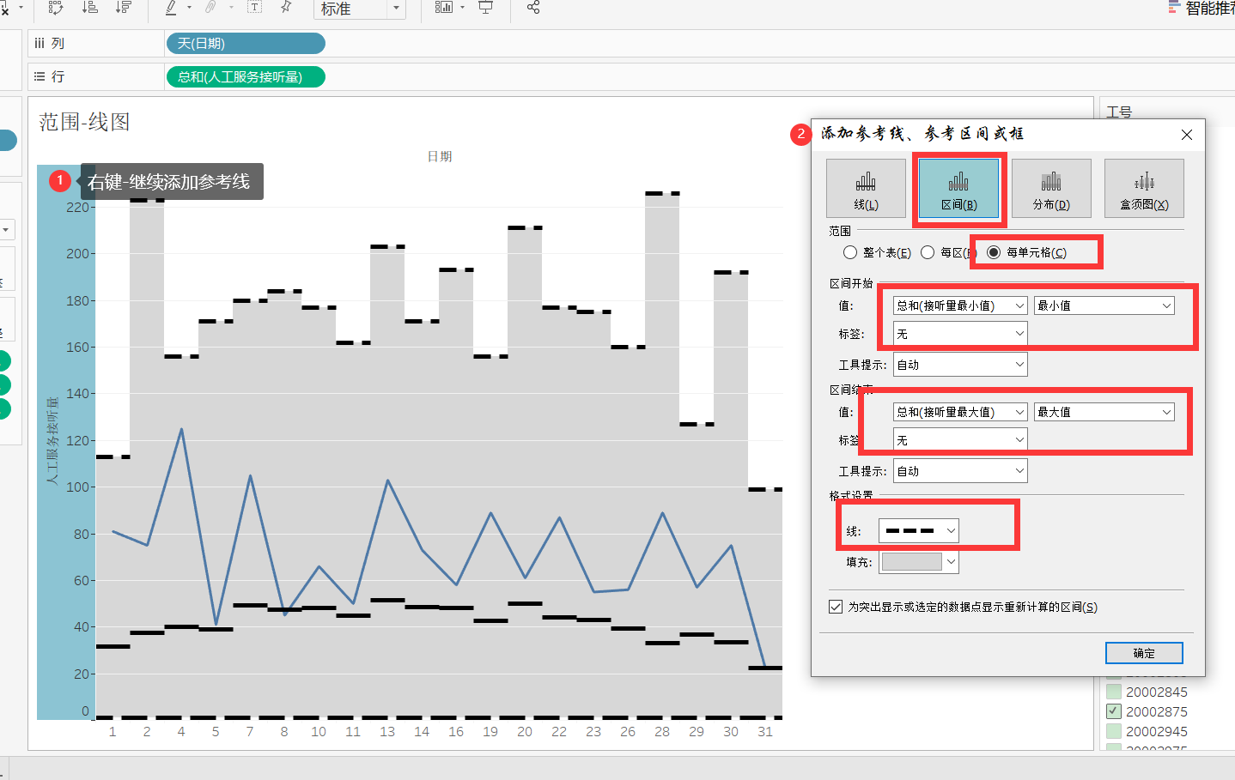Screen dimensions: 1235x780
Task: Open band end value field dropdown 总和(接听量最大值)
Action: click(x=960, y=412)
